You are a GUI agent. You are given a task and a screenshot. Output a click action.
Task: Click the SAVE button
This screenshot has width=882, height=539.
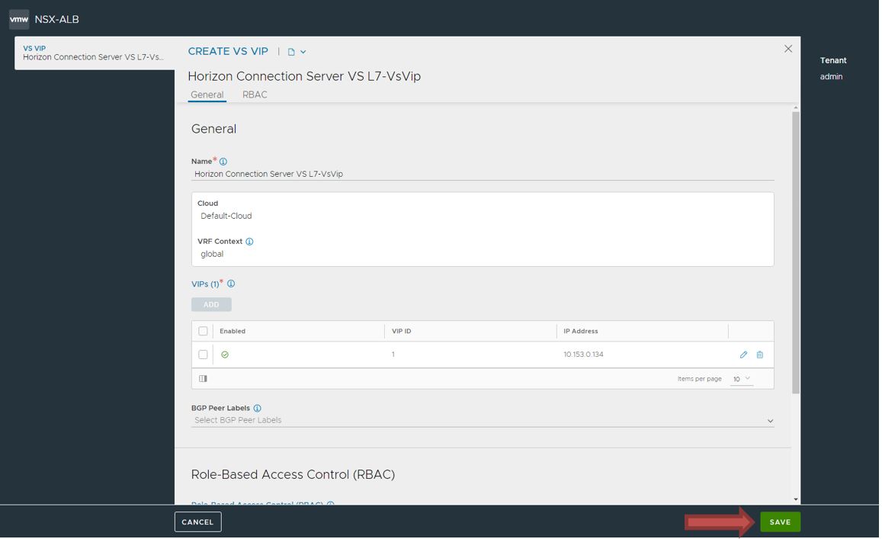point(780,522)
